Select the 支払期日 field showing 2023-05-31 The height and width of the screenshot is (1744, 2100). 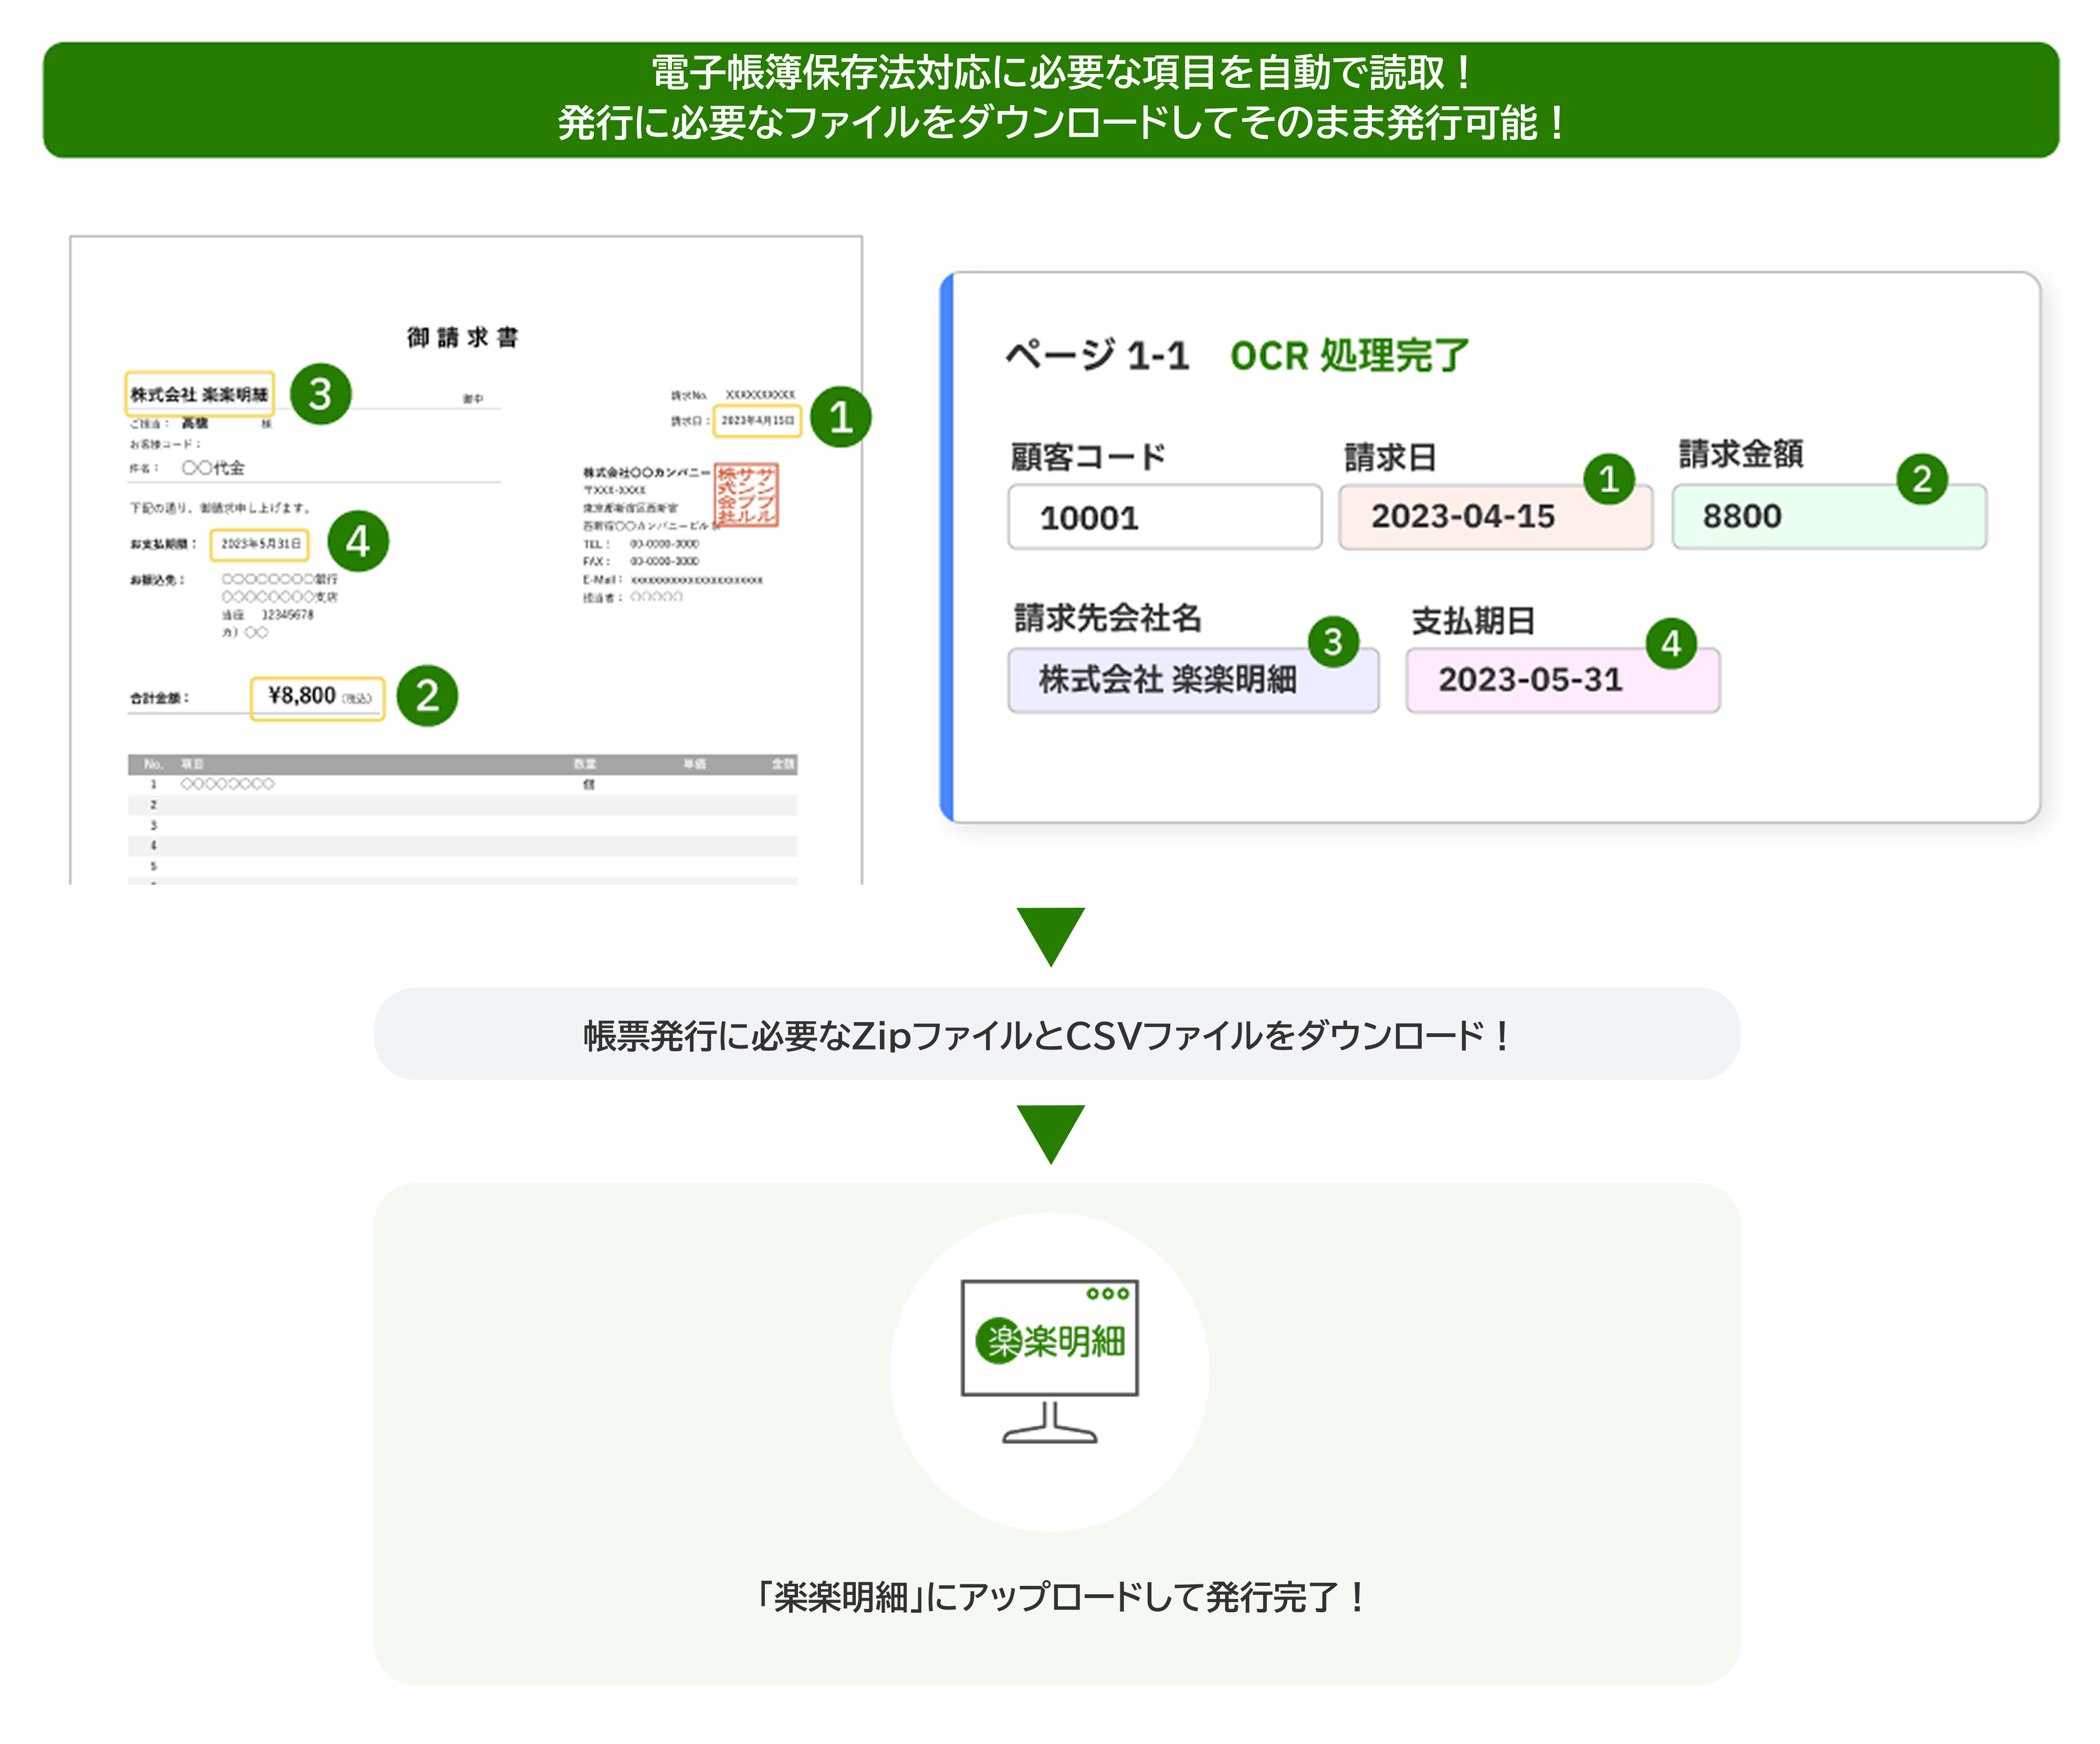pos(1562,680)
